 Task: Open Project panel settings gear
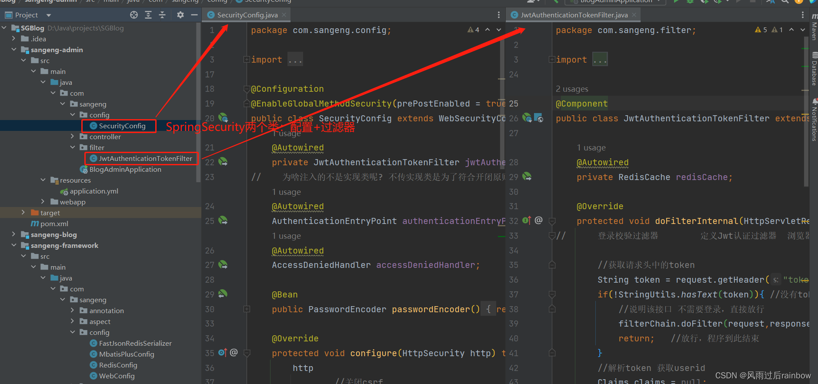180,15
